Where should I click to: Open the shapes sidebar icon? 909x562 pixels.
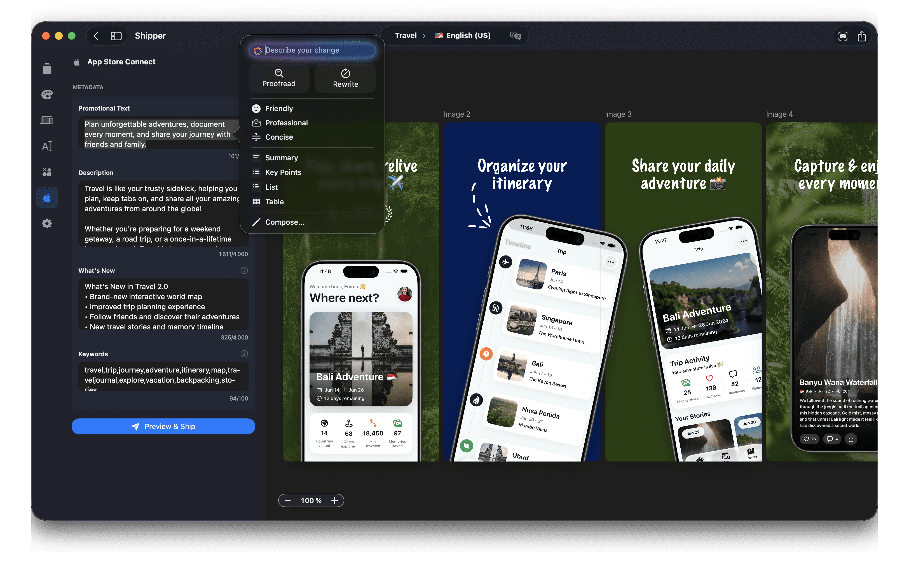tap(47, 172)
